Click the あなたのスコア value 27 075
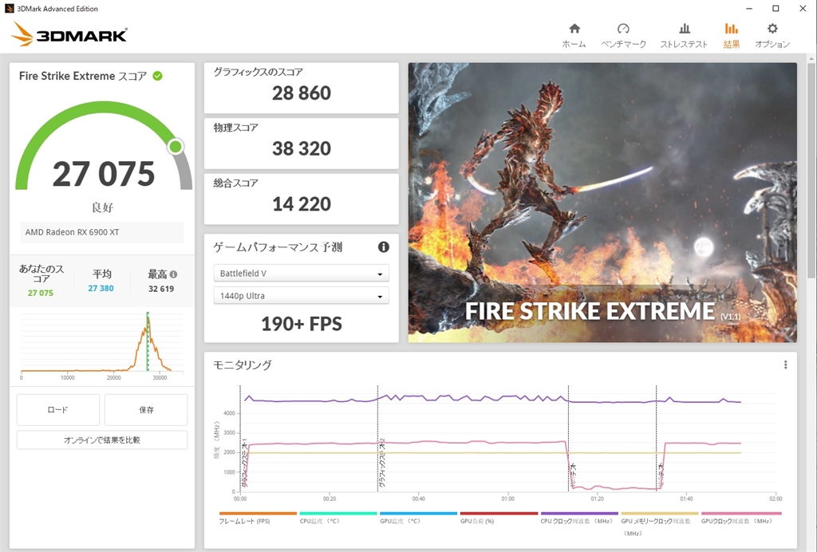 (x=41, y=294)
